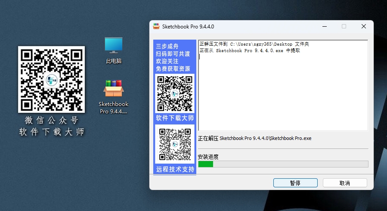
Task: Click the 三步成舟 heading in the sidebar
Action: click(x=167, y=47)
